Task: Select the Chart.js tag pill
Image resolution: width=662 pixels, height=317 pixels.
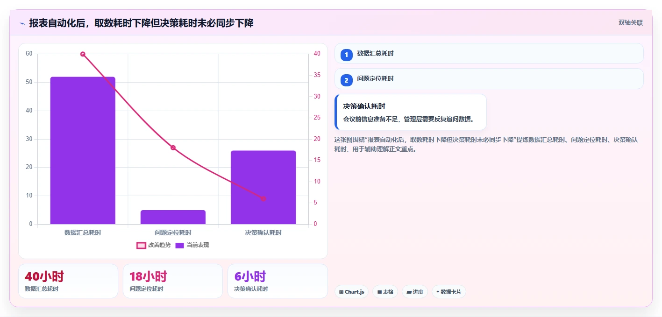Action: (351, 292)
